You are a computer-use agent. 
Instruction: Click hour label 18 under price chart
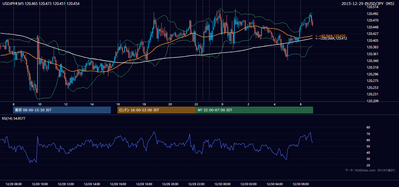[144, 104]
